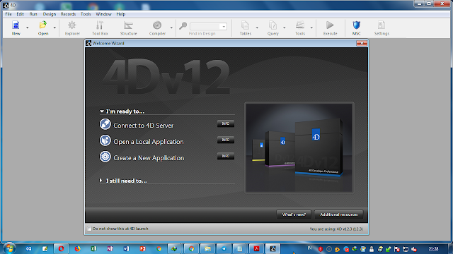The image size is (453, 254).
Task: Open the dropdown arrow beside Compiler
Action: tap(171, 28)
